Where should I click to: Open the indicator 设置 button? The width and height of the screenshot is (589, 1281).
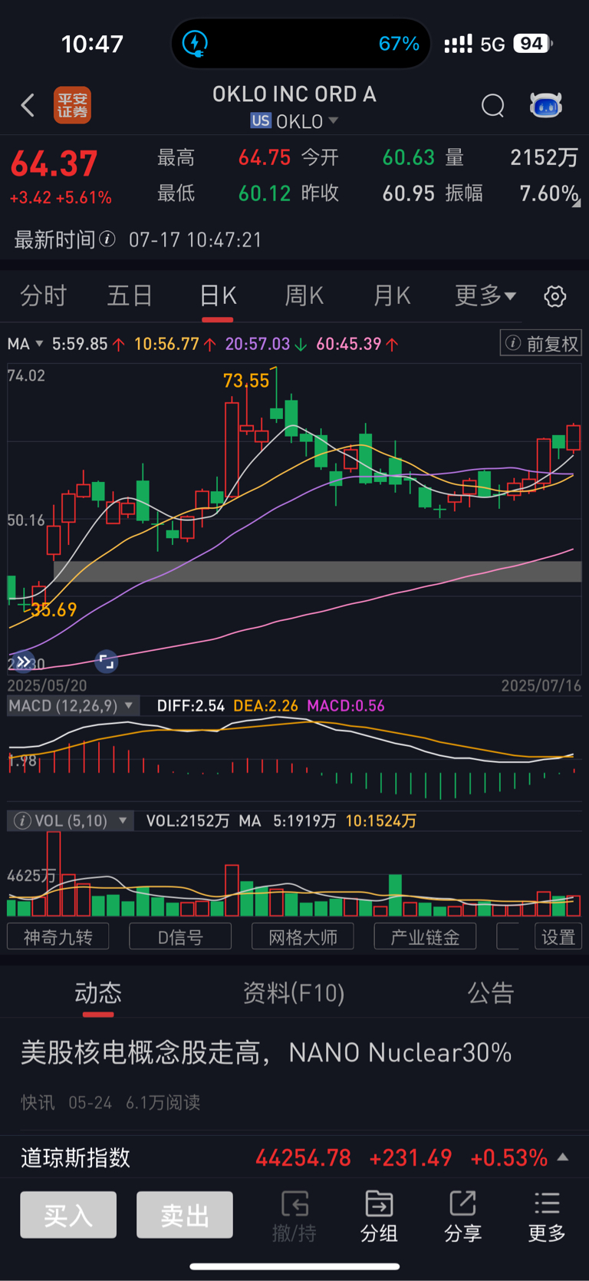(x=558, y=937)
